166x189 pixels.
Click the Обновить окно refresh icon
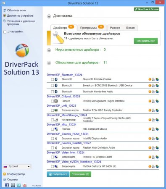pyautogui.click(x=5, y=10)
